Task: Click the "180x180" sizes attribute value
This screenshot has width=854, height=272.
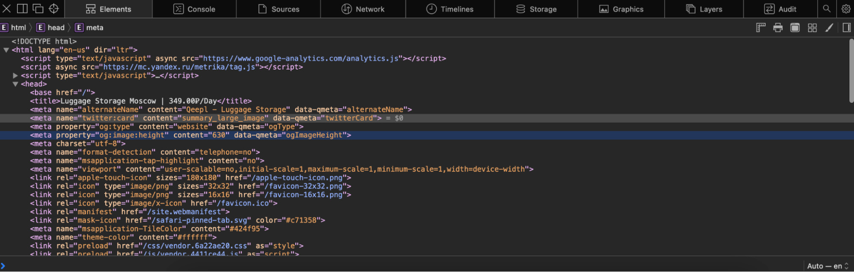Action: (201, 178)
